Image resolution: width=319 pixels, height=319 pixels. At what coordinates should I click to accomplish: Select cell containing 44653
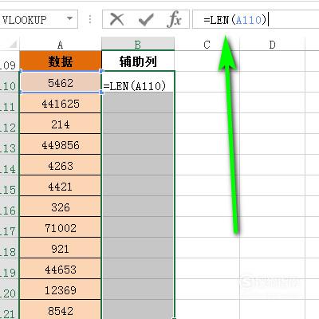pyautogui.click(x=61, y=269)
